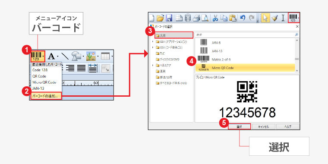Click the barcode icon in the top-right toolbar

[293, 18]
